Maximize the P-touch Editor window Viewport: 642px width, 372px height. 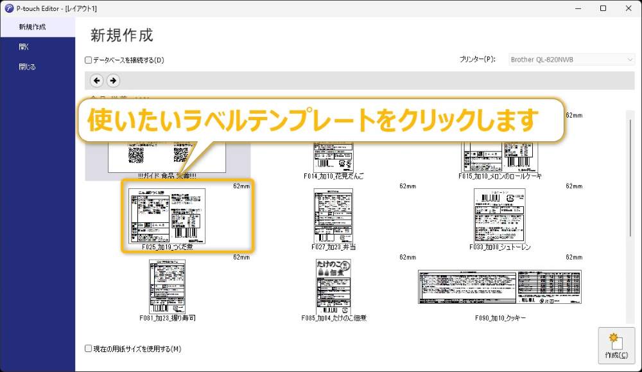[603, 8]
